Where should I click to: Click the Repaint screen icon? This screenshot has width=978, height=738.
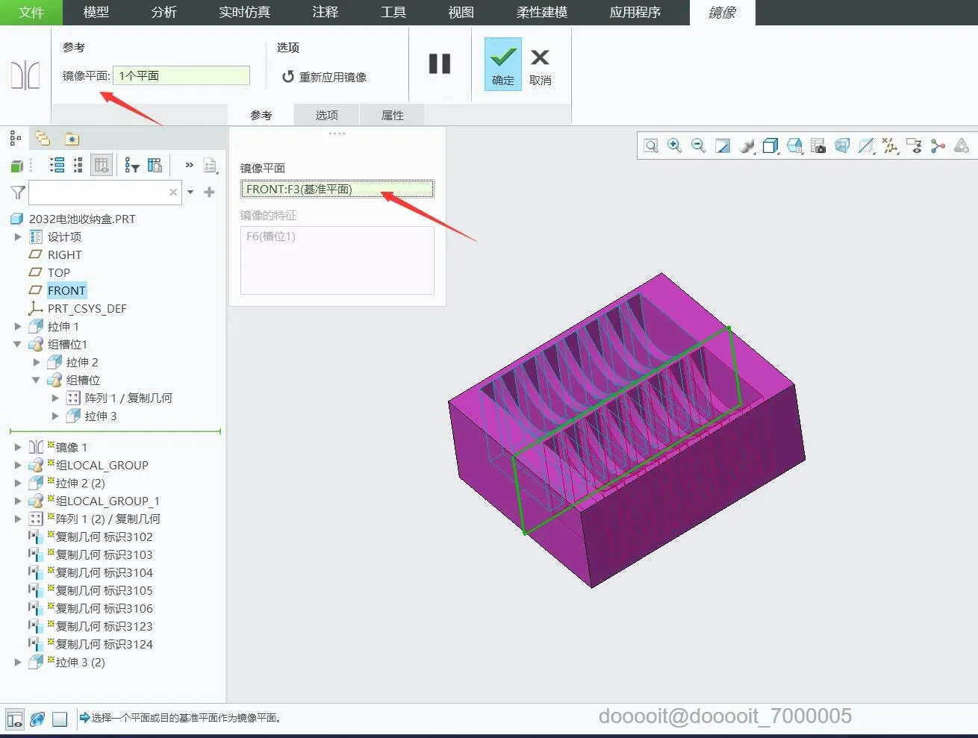[723, 146]
